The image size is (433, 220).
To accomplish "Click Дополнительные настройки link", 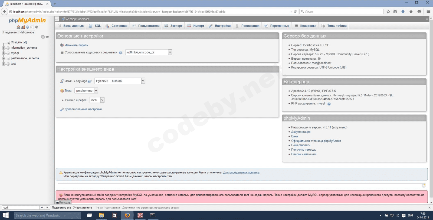I will pos(83,109).
